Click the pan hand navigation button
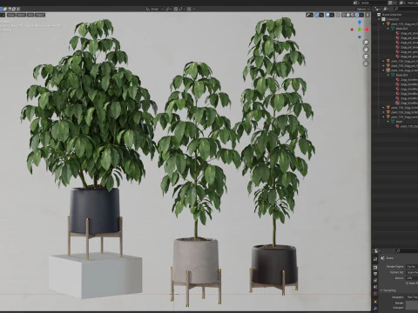 [x=366, y=50]
